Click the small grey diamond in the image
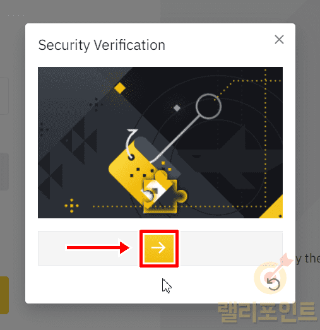The height and width of the screenshot is (330, 320). pyautogui.click(x=177, y=108)
